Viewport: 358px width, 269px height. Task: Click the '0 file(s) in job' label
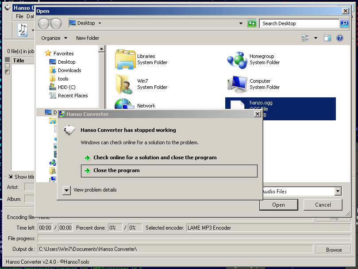click(x=20, y=51)
